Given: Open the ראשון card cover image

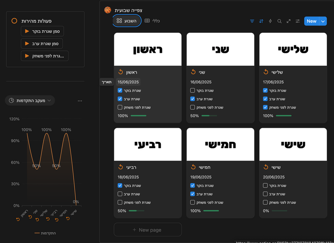Looking at the screenshot, I should pos(148,49).
